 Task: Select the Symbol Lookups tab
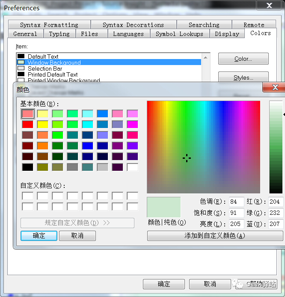tap(180, 34)
